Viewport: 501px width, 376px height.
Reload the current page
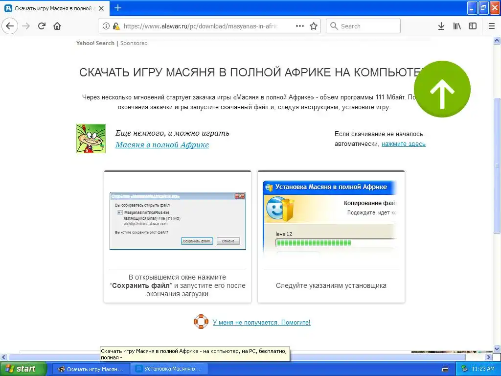click(42, 26)
